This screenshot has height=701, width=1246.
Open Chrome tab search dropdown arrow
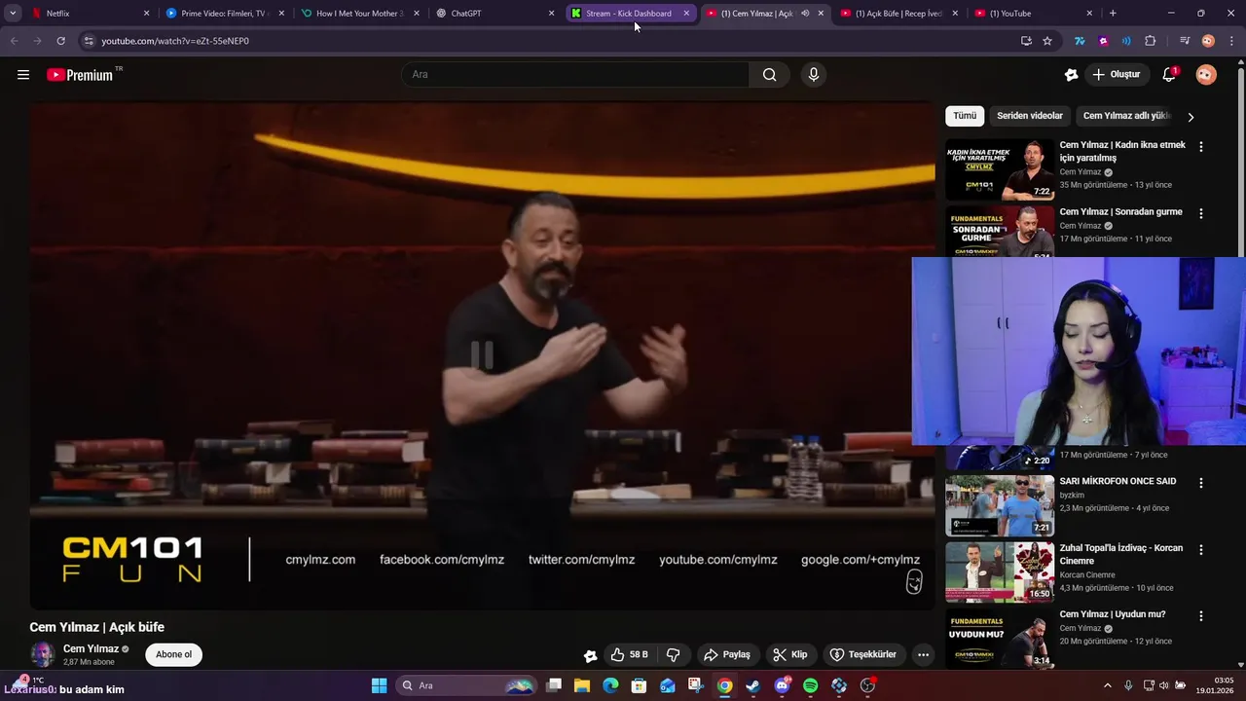(13, 14)
